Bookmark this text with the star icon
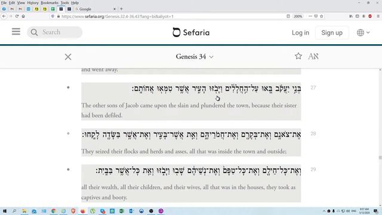The height and width of the screenshot is (215, 382). click(x=298, y=56)
